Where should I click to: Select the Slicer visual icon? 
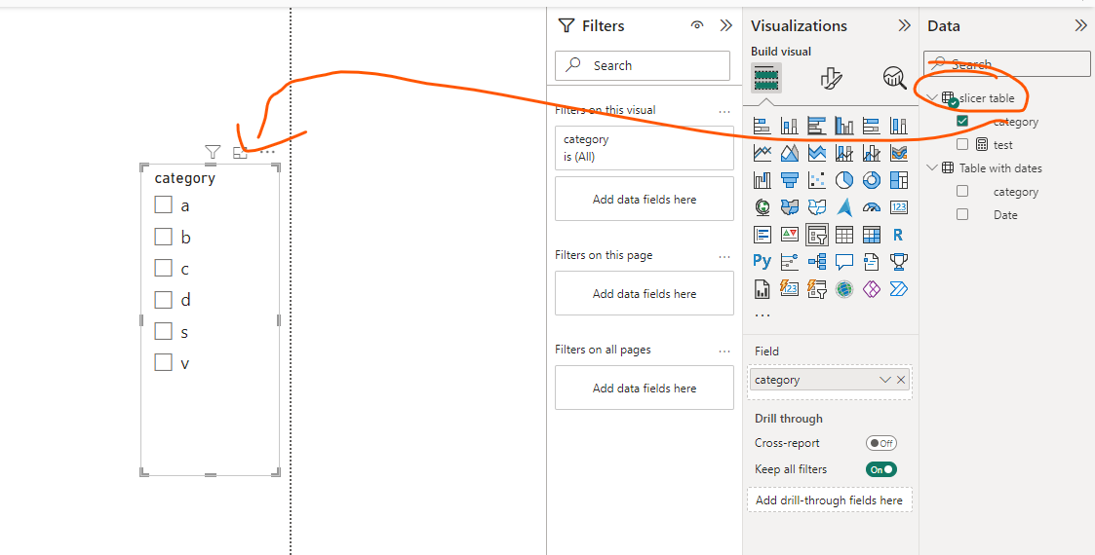coord(816,235)
